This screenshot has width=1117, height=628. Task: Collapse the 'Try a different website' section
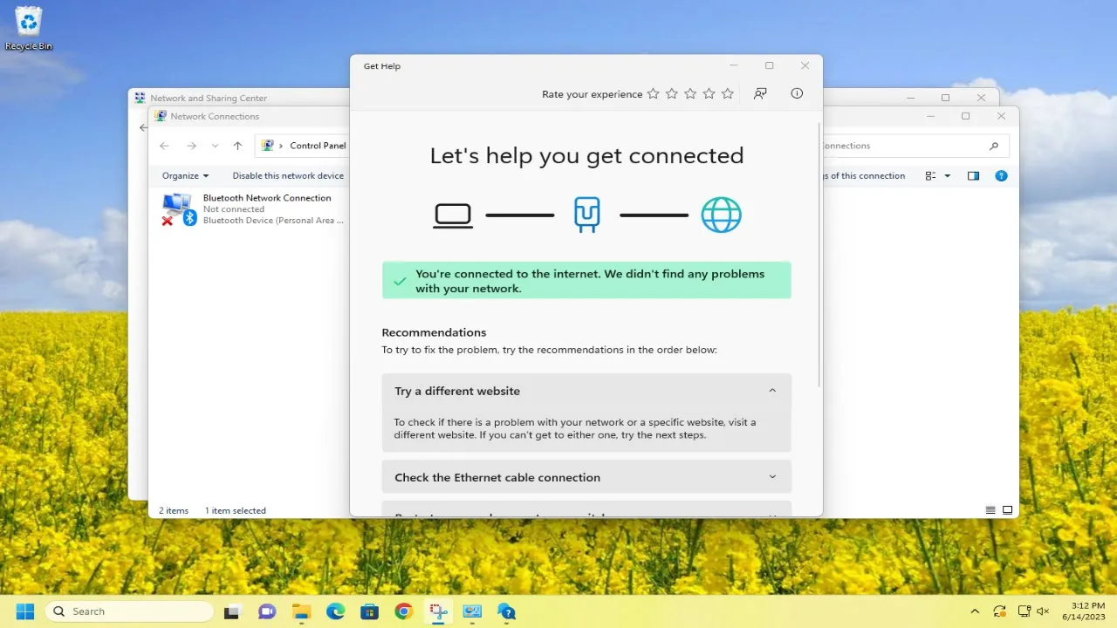pos(586,391)
